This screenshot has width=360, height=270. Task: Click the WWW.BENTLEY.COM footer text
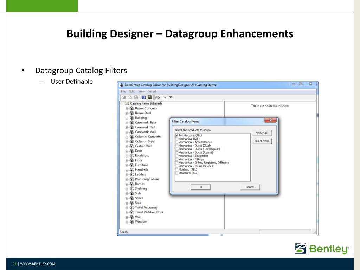click(x=38, y=264)
